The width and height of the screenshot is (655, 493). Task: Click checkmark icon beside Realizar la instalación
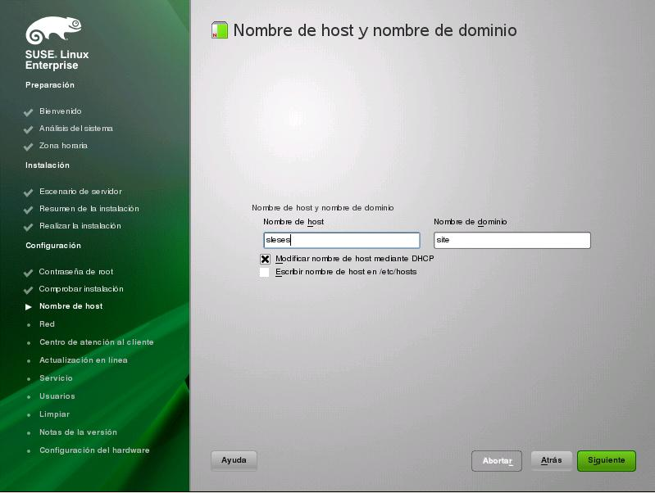tap(29, 227)
